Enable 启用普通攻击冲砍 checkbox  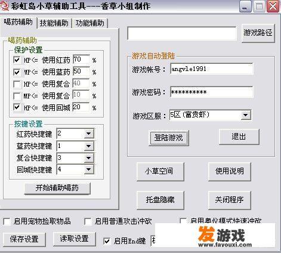(88, 221)
